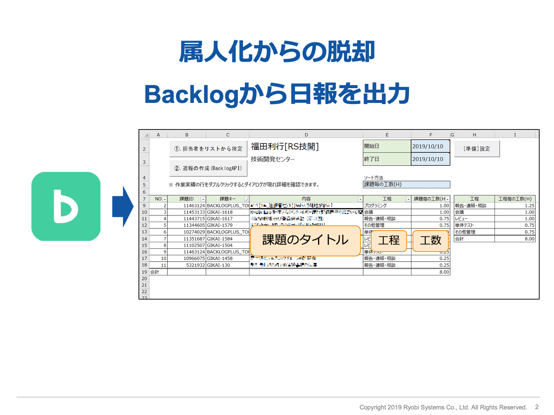This screenshot has height=415, width=554.
Task: Click the name cell 福田利行[RS技開]
Action: [x=285, y=146]
